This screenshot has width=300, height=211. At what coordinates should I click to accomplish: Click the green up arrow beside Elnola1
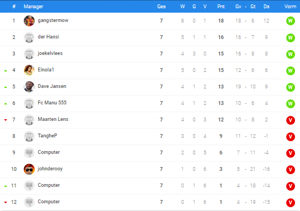[x=6, y=71]
